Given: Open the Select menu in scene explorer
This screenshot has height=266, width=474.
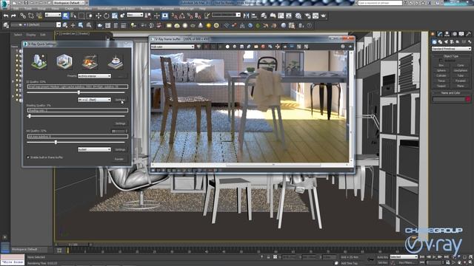Looking at the screenshot, I should tap(18, 35).
